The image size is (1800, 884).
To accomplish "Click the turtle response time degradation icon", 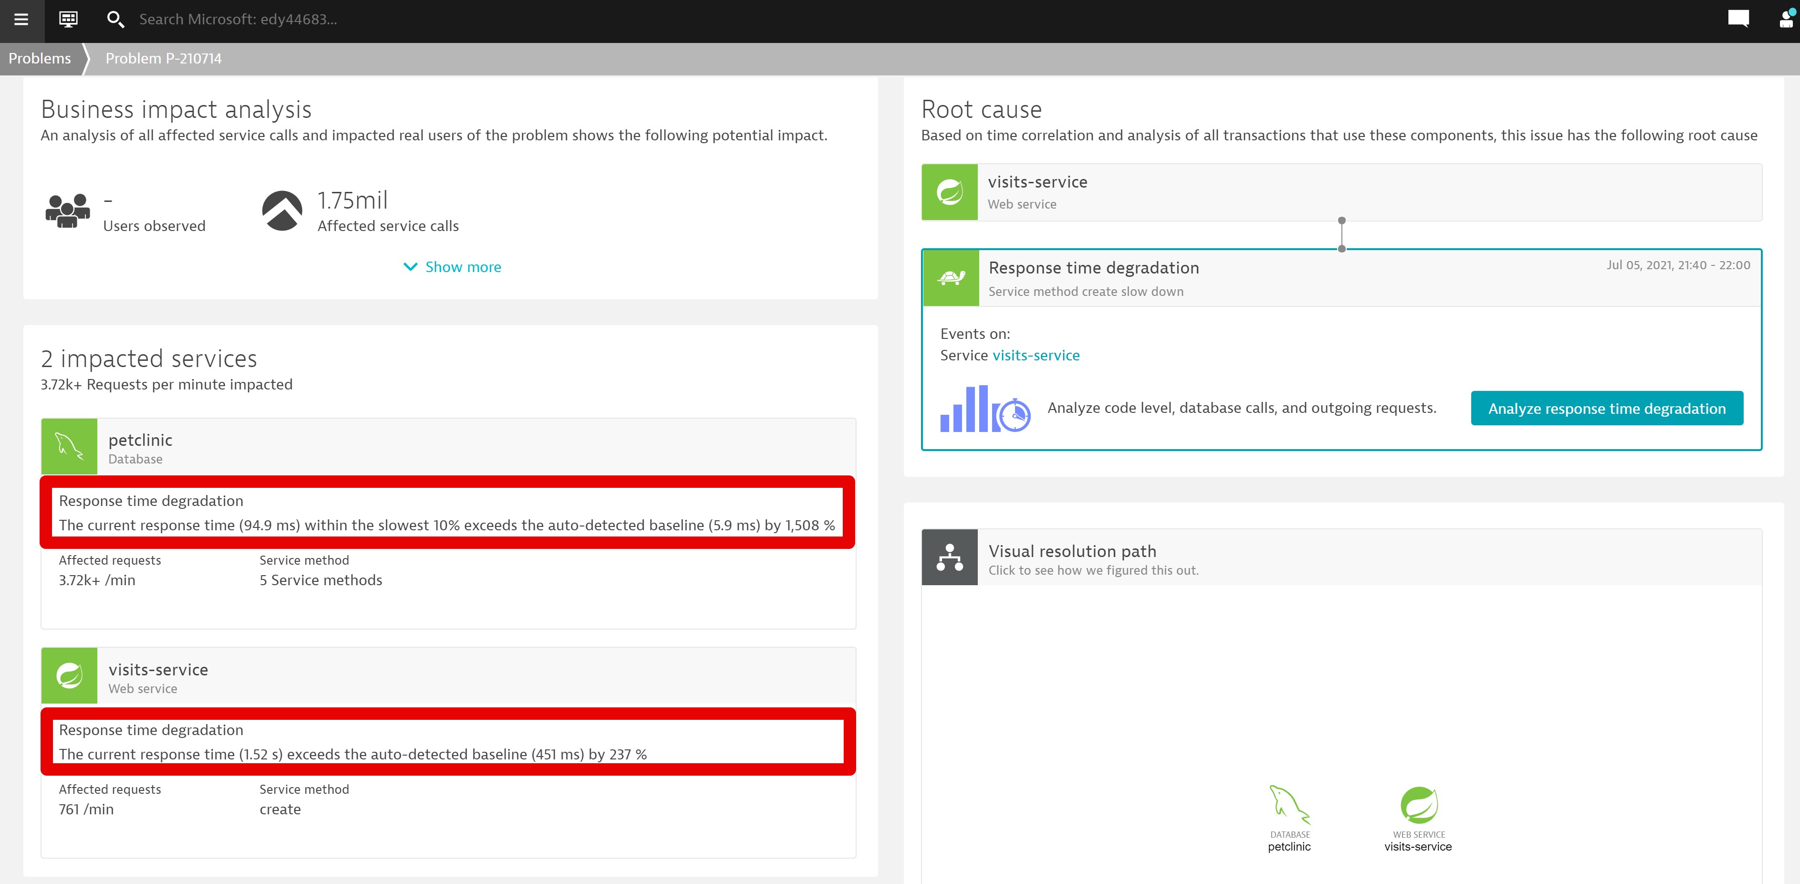I will 951,278.
